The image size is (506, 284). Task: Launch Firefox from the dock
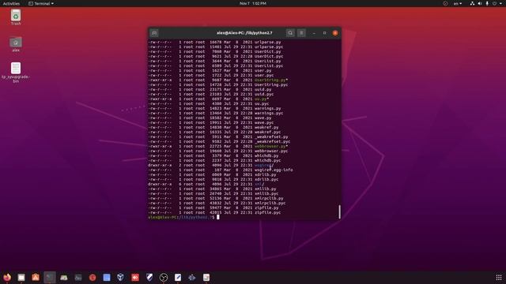7,277
